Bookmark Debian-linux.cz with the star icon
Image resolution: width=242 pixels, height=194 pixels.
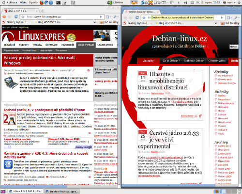tap(144, 17)
